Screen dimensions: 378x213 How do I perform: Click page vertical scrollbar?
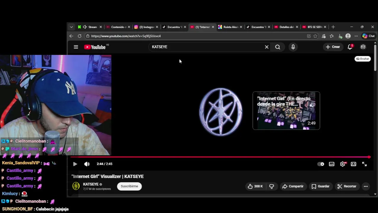pyautogui.click(x=375, y=58)
